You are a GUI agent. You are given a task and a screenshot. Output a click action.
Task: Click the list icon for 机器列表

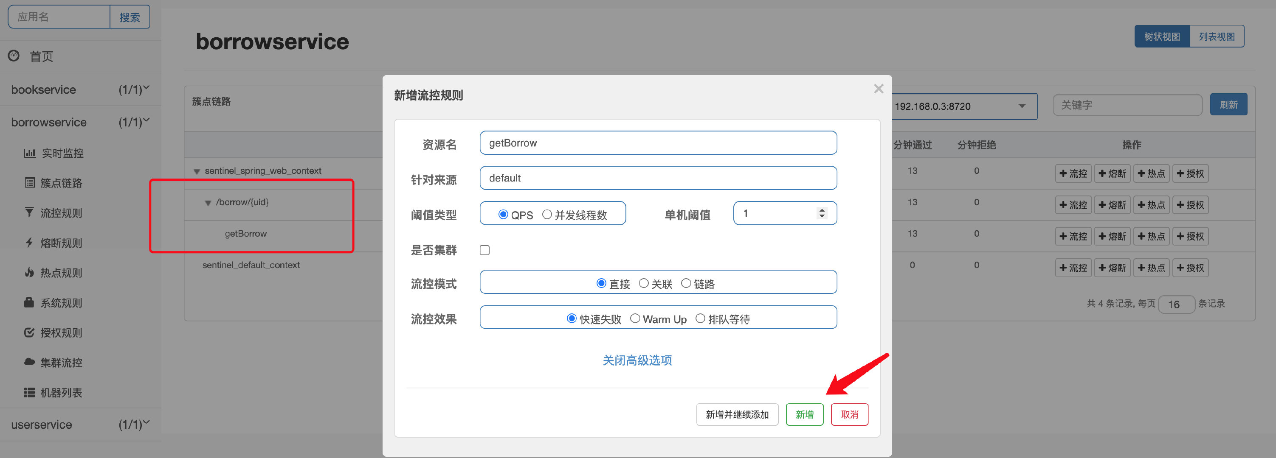[30, 392]
